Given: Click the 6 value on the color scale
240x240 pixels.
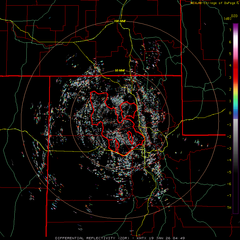Looking at the screenshot, I should pos(230,42).
